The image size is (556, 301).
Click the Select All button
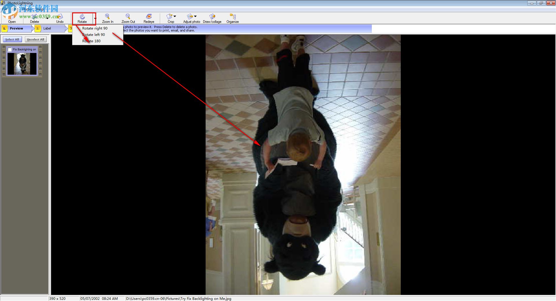(12, 39)
